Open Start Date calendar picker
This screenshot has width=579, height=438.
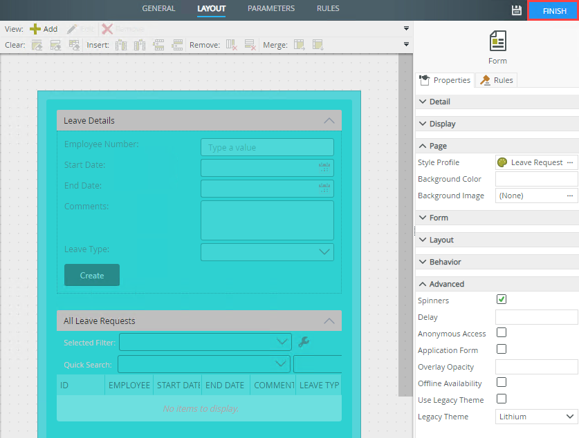coord(324,168)
